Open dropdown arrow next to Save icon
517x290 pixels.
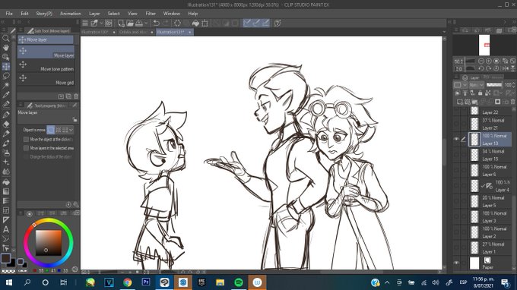click(146, 23)
